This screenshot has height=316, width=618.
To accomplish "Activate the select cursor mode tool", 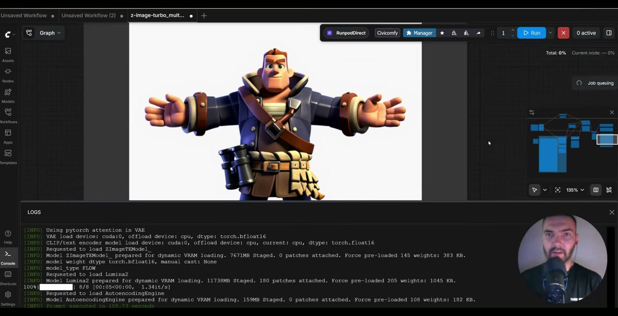I will [534, 190].
